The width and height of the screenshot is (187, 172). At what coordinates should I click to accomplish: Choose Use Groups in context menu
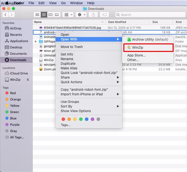pos(89,102)
